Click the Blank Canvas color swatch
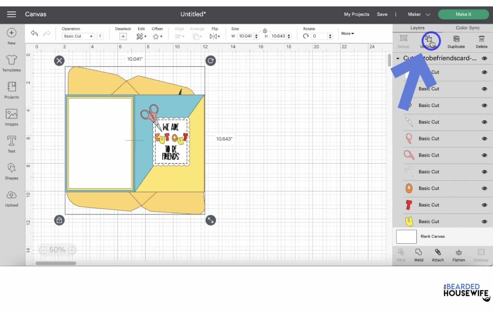The width and height of the screenshot is (493, 313). click(x=406, y=237)
